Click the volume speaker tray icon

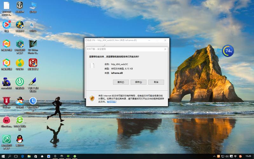pyautogui.click(x=227, y=156)
